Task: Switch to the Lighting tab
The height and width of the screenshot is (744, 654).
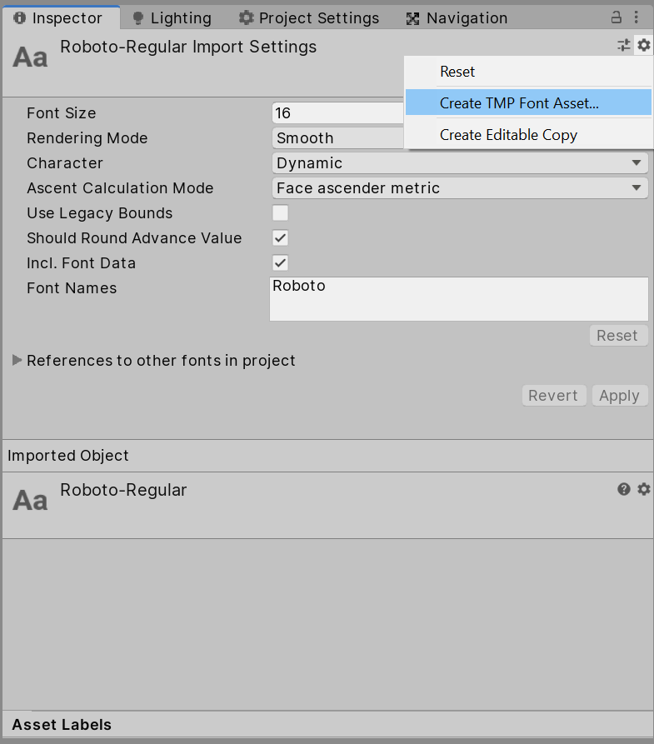Action: point(172,17)
